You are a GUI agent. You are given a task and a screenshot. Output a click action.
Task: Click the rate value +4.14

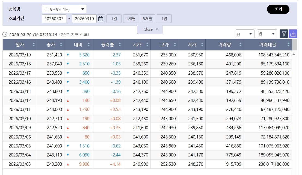115,164
